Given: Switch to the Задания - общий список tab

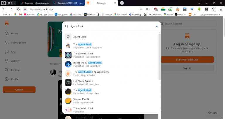Looking at the screenshot, I should pyautogui.click(x=35, y=3).
